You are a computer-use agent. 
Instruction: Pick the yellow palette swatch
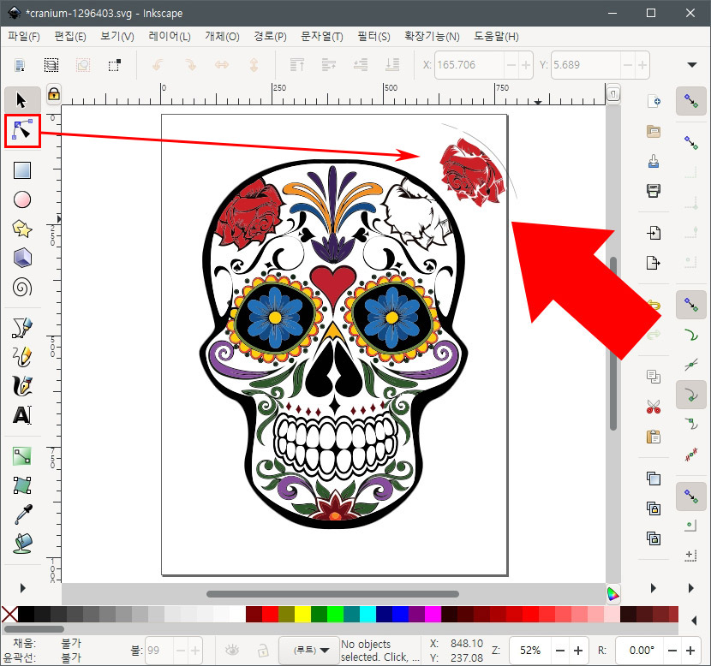(x=302, y=615)
